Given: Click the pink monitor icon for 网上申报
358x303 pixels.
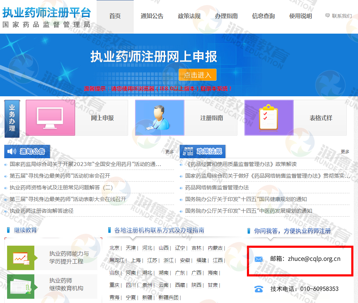Looking at the screenshot, I should coord(50,118).
